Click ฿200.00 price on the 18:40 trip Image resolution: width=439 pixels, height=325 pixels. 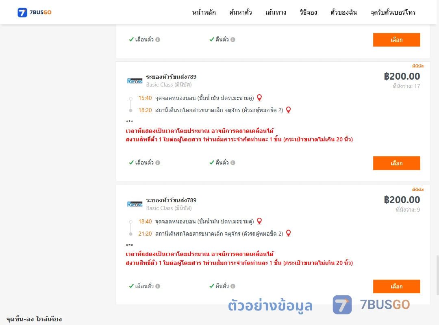[x=402, y=199]
